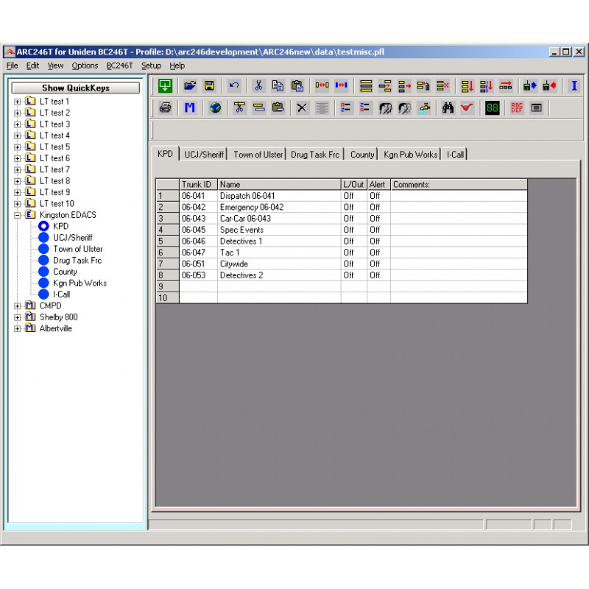This screenshot has width=589, height=589.
Task: Click the red checkmark validation icon
Action: (x=467, y=109)
